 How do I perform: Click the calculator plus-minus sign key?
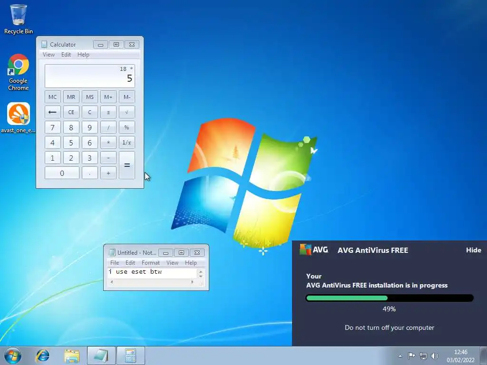click(x=108, y=112)
